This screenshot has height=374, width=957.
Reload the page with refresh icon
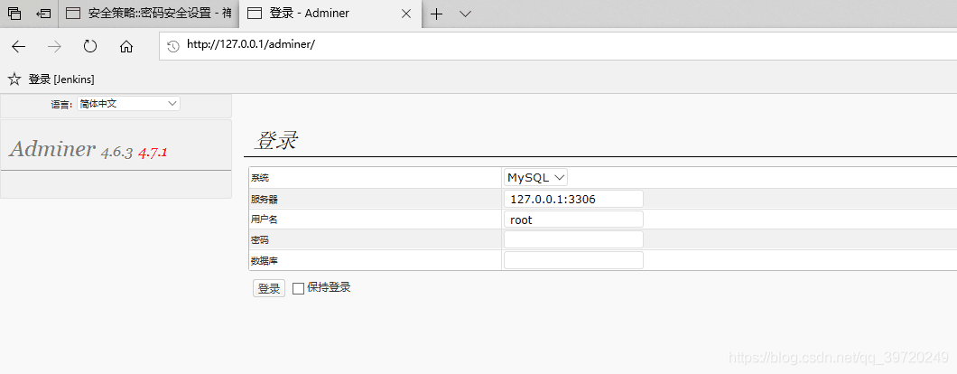click(90, 46)
